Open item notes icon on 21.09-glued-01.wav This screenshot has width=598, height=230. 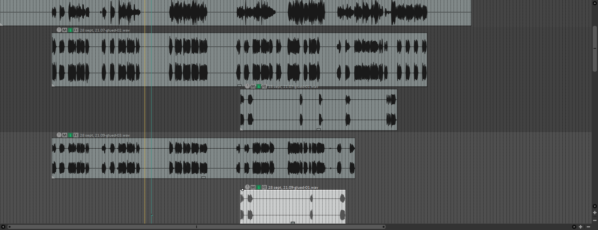click(258, 187)
